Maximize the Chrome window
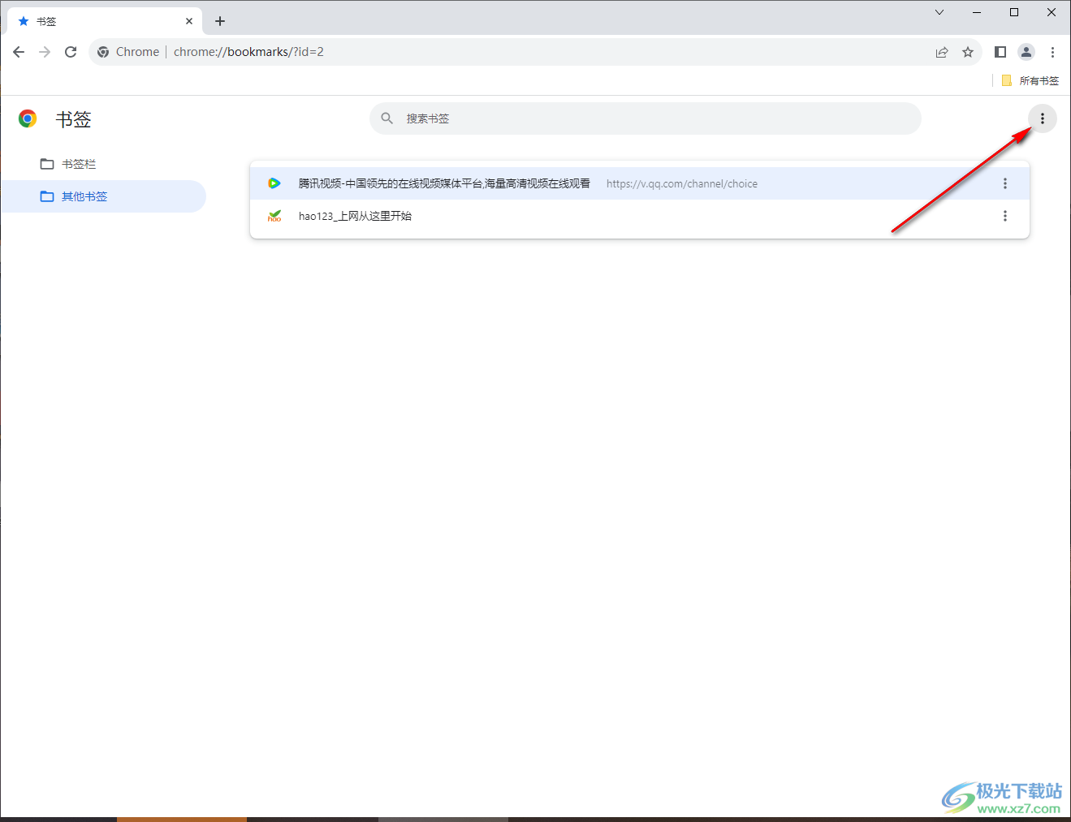The width and height of the screenshot is (1071, 822). pos(1014,12)
